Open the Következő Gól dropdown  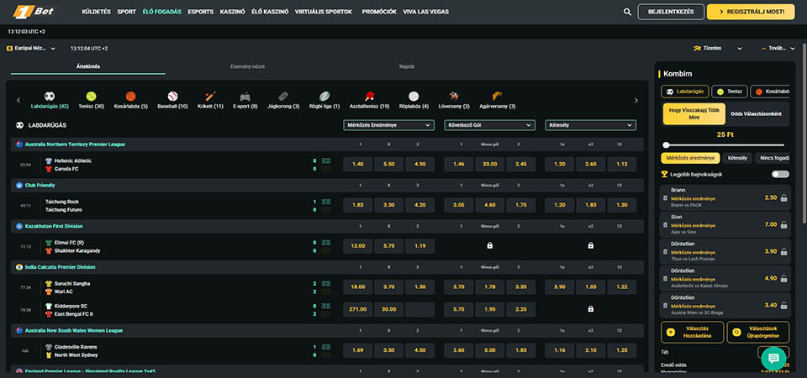click(489, 125)
